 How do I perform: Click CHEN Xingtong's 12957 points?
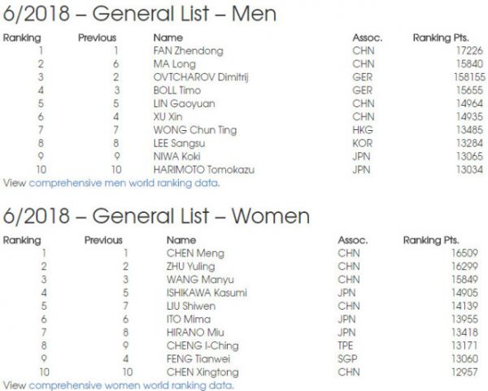click(x=464, y=372)
